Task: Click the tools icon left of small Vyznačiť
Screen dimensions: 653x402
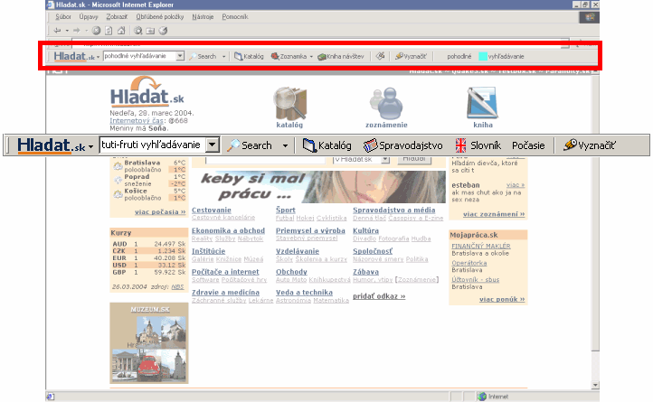Action: (x=380, y=56)
